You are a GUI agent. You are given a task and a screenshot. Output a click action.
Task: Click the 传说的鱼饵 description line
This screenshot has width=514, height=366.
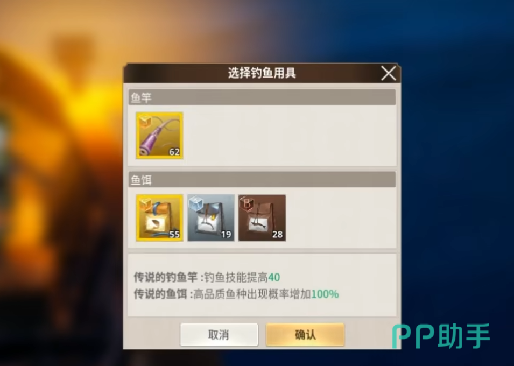[x=236, y=294]
